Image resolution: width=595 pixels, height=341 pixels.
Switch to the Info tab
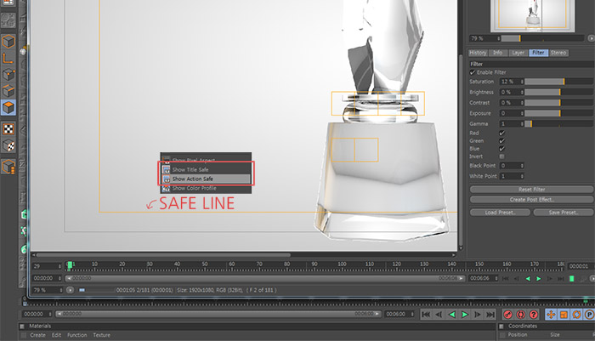498,53
